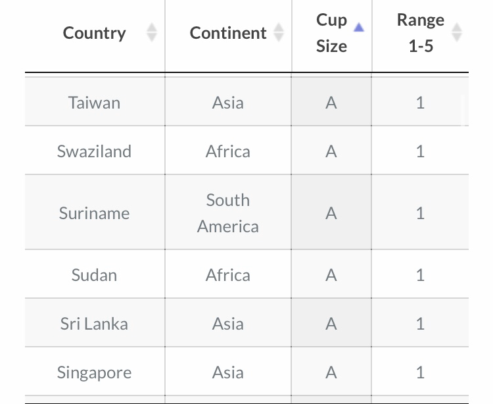Viewport: 493px width, 404px height.
Task: Click the Range 1-5 sort arrows
Action: [457, 32]
